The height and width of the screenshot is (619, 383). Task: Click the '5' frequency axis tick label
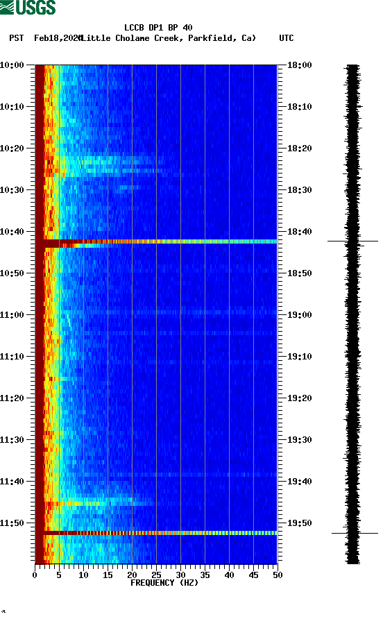point(59,575)
